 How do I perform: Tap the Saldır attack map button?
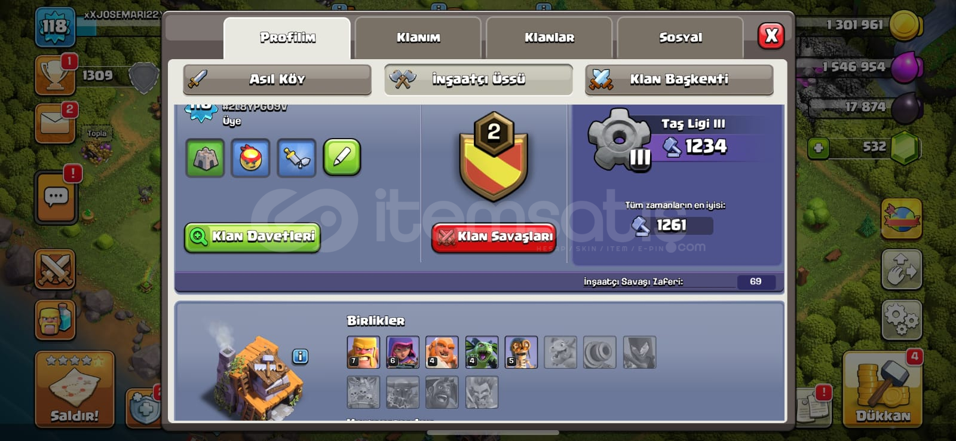click(75, 389)
